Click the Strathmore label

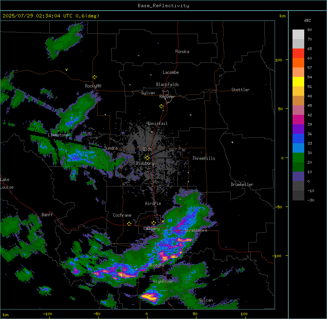coord(196,230)
